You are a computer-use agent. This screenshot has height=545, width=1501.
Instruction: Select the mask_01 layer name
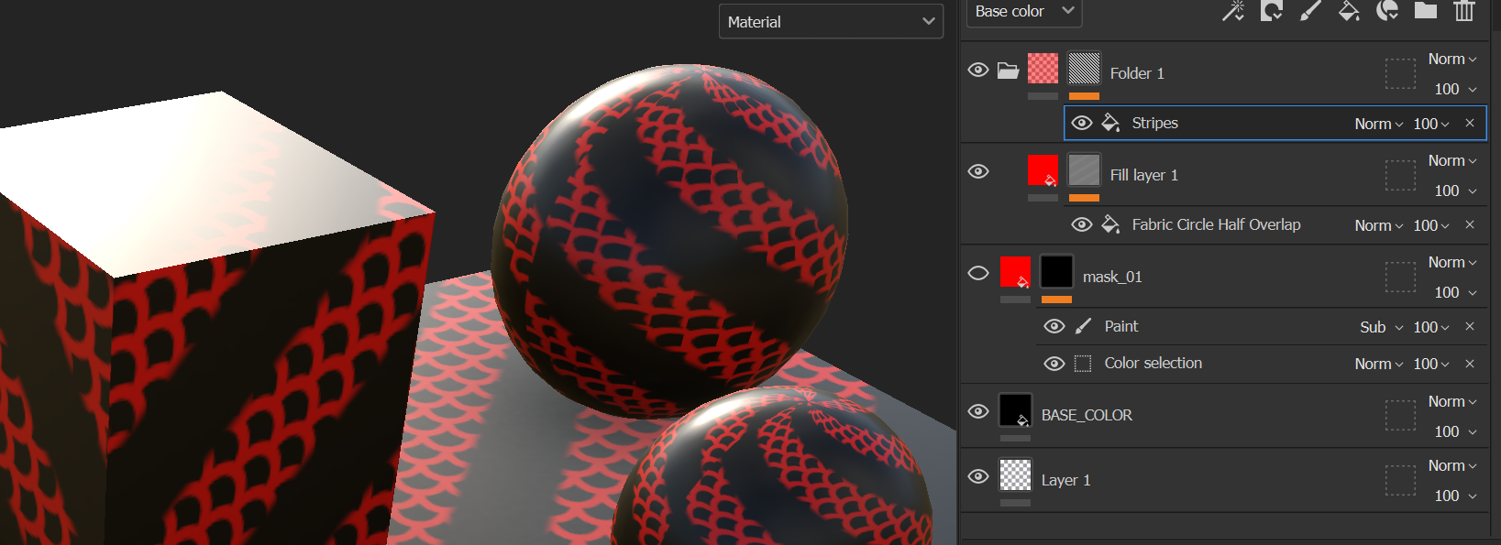(1112, 277)
